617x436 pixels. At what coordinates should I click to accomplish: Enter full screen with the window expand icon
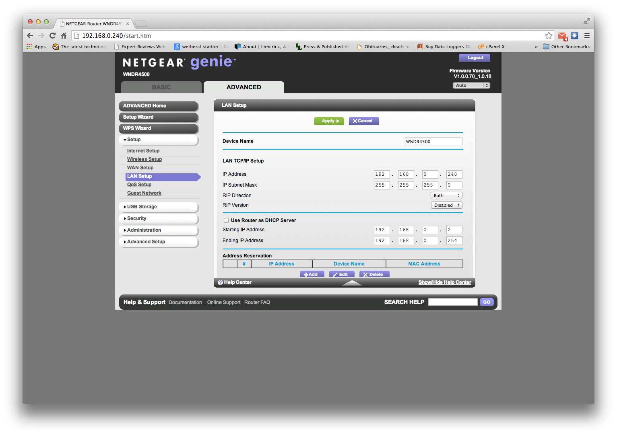(x=587, y=21)
